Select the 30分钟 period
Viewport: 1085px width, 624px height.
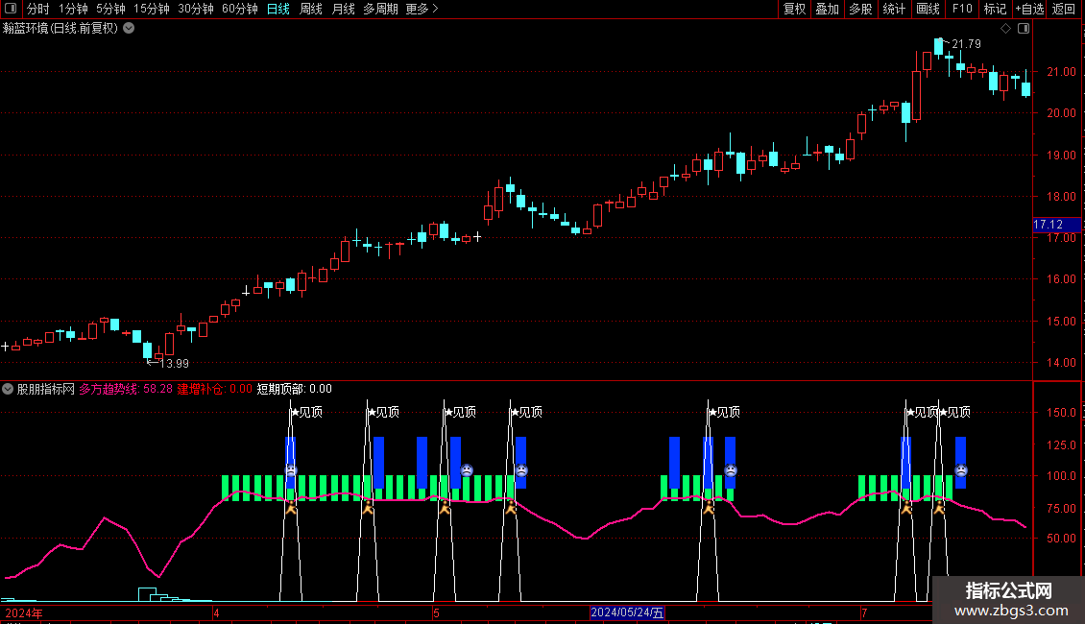click(196, 9)
